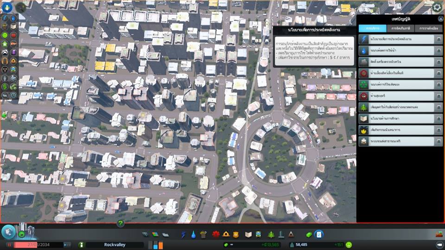The image size is (445, 250).
Task: Enable the water saving policy checkbox
Action: [439, 50]
